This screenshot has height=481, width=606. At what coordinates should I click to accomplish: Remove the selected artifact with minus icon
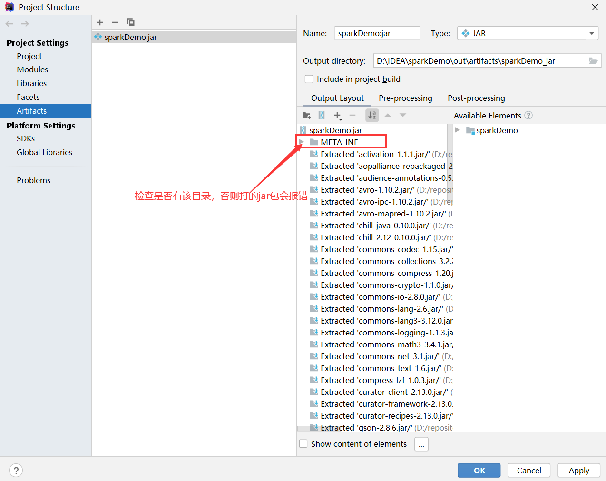115,22
